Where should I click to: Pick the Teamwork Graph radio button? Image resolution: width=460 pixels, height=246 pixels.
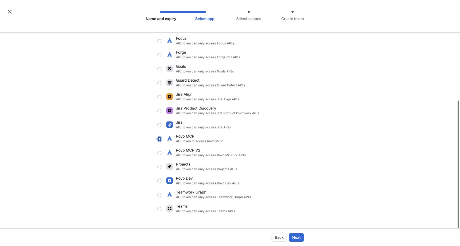coord(159,195)
